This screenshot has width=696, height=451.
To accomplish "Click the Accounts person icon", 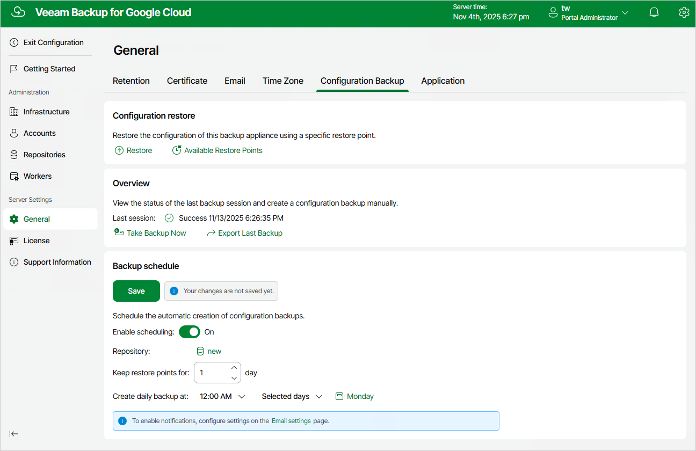I will point(14,133).
